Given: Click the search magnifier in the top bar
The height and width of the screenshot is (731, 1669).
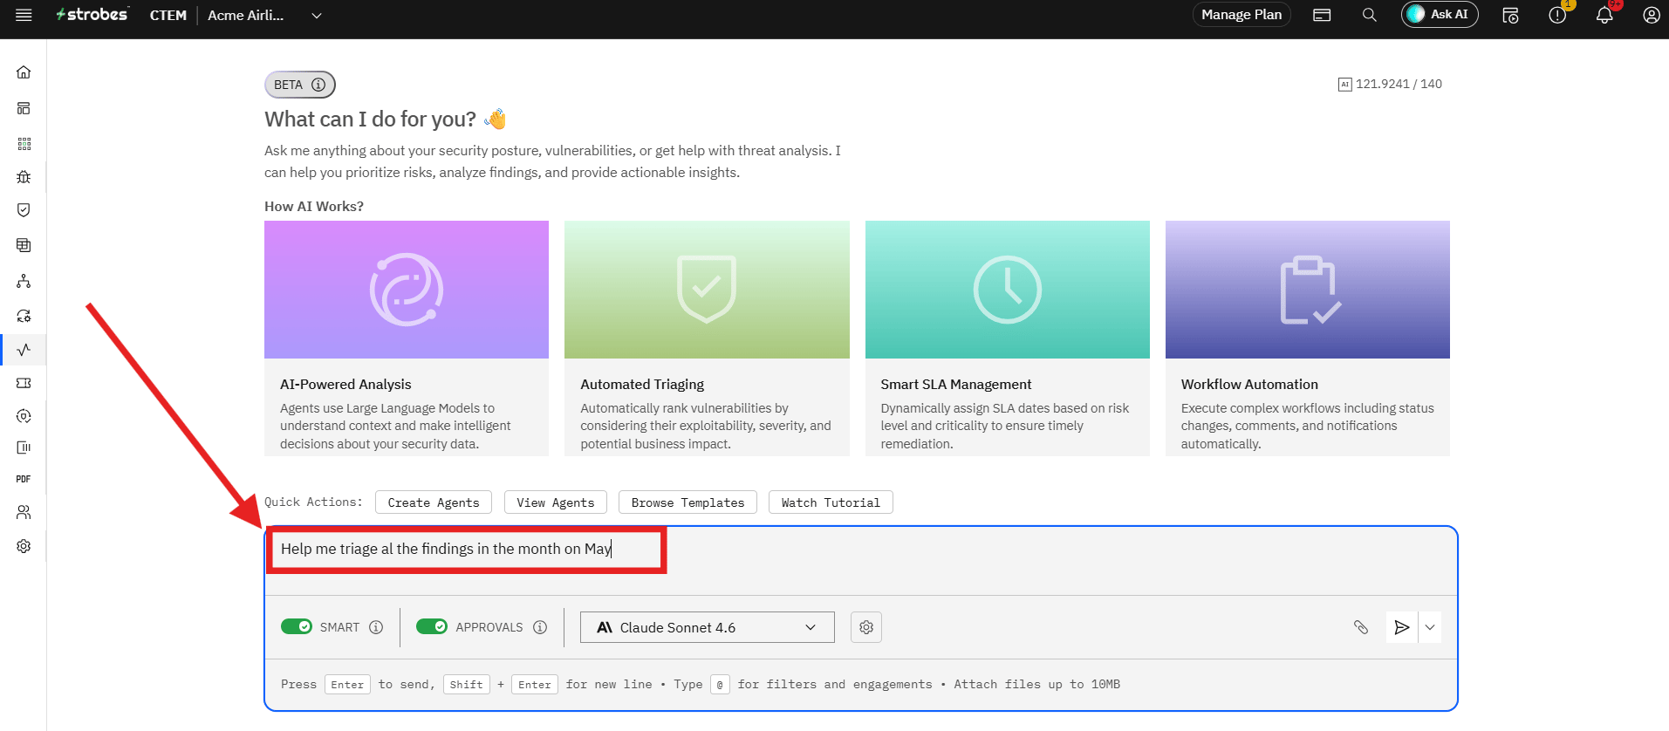Looking at the screenshot, I should click(x=1370, y=15).
